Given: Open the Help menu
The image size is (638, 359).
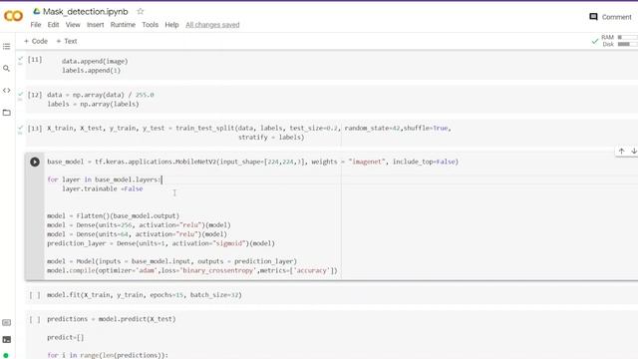Looking at the screenshot, I should (x=171, y=25).
